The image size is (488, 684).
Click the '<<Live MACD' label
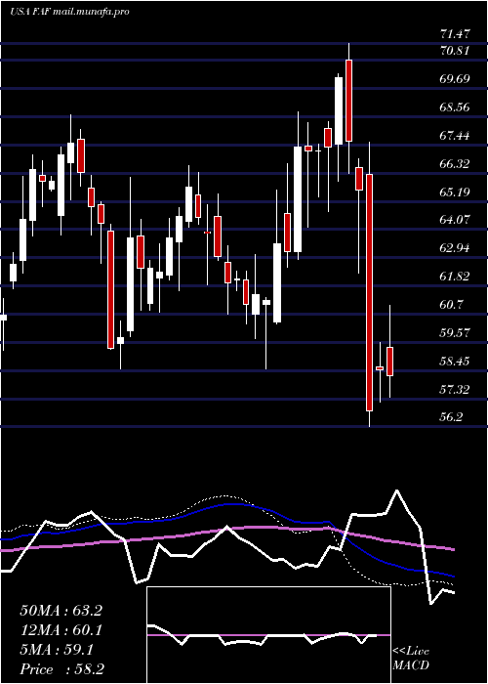click(411, 659)
